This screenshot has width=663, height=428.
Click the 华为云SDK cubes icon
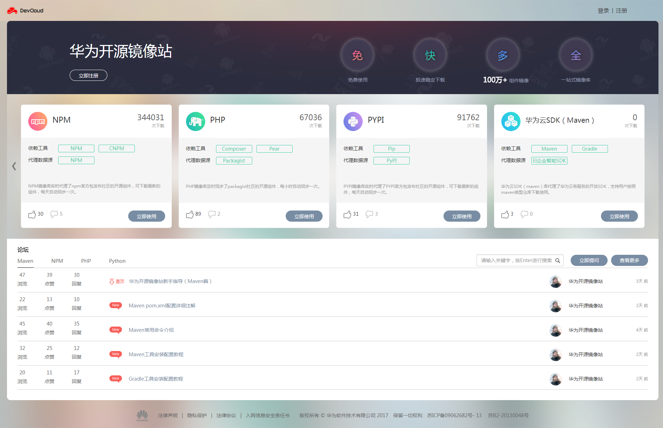510,121
